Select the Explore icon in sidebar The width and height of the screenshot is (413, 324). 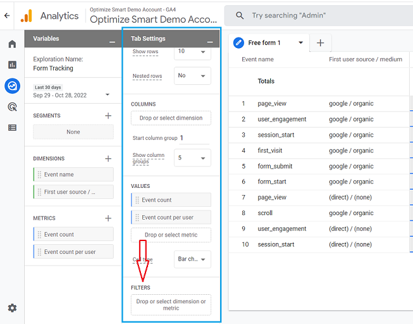pos(12,86)
